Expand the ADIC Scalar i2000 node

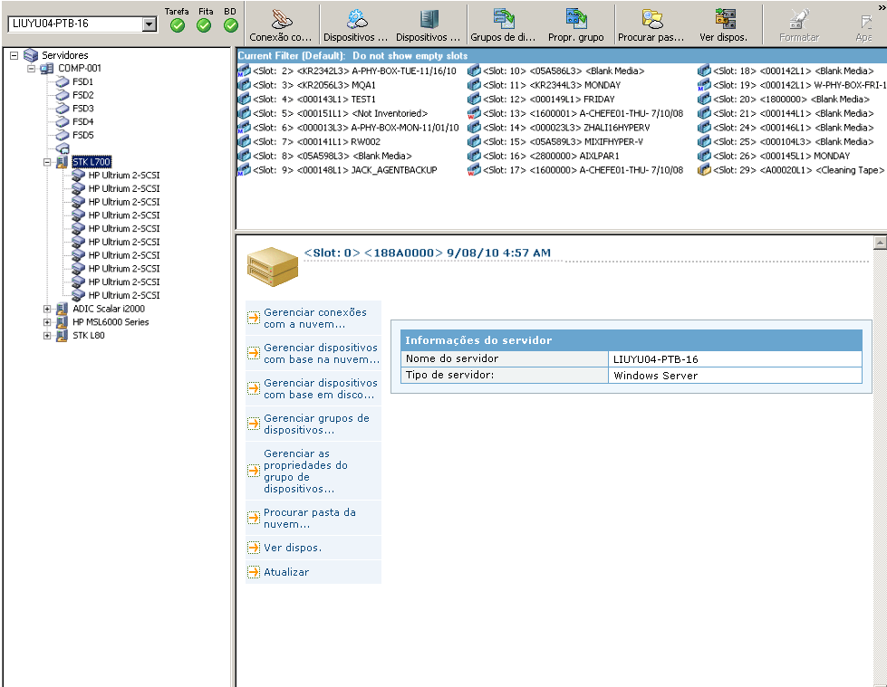[x=47, y=309]
